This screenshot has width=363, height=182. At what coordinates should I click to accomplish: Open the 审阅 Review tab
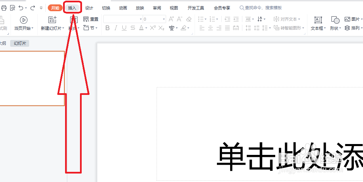(157, 8)
